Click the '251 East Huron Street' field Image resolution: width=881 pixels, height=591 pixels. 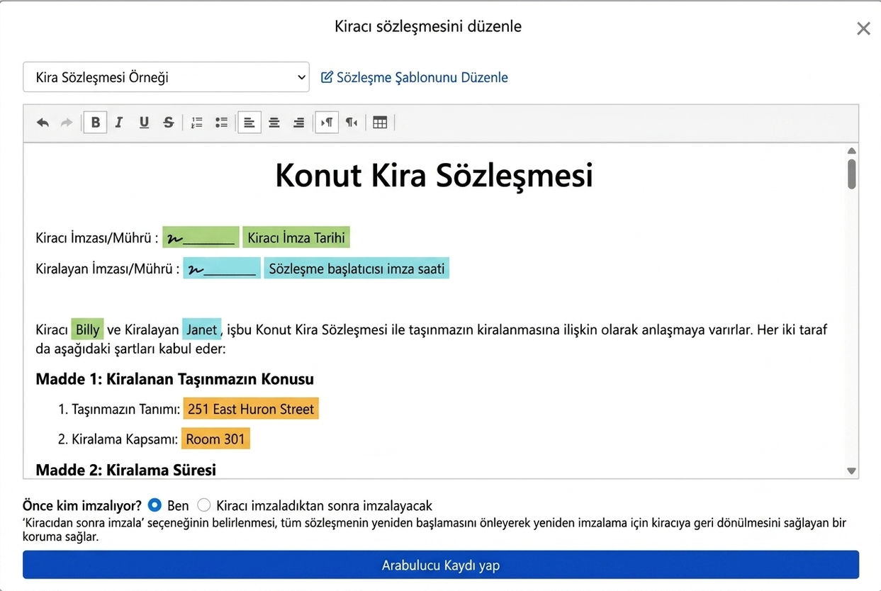point(251,409)
